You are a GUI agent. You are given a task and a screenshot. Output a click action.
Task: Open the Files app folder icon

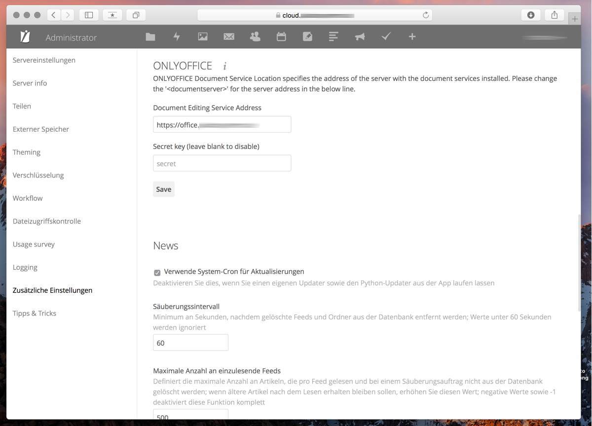tap(150, 36)
